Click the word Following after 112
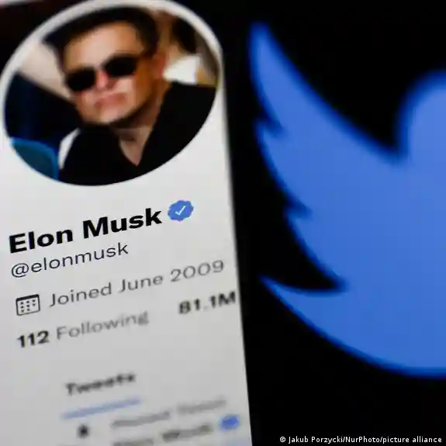 [102, 326]
